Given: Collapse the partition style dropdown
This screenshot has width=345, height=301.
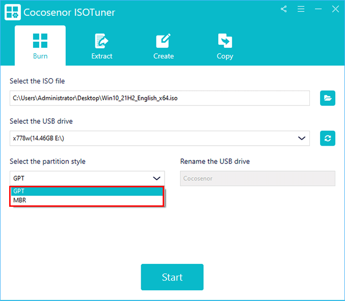Looking at the screenshot, I should [x=156, y=178].
